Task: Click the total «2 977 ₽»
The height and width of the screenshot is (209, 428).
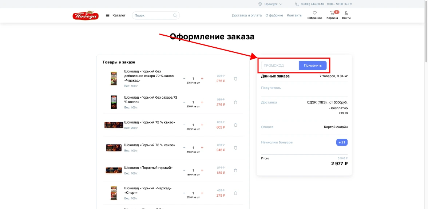Action: 339,163
